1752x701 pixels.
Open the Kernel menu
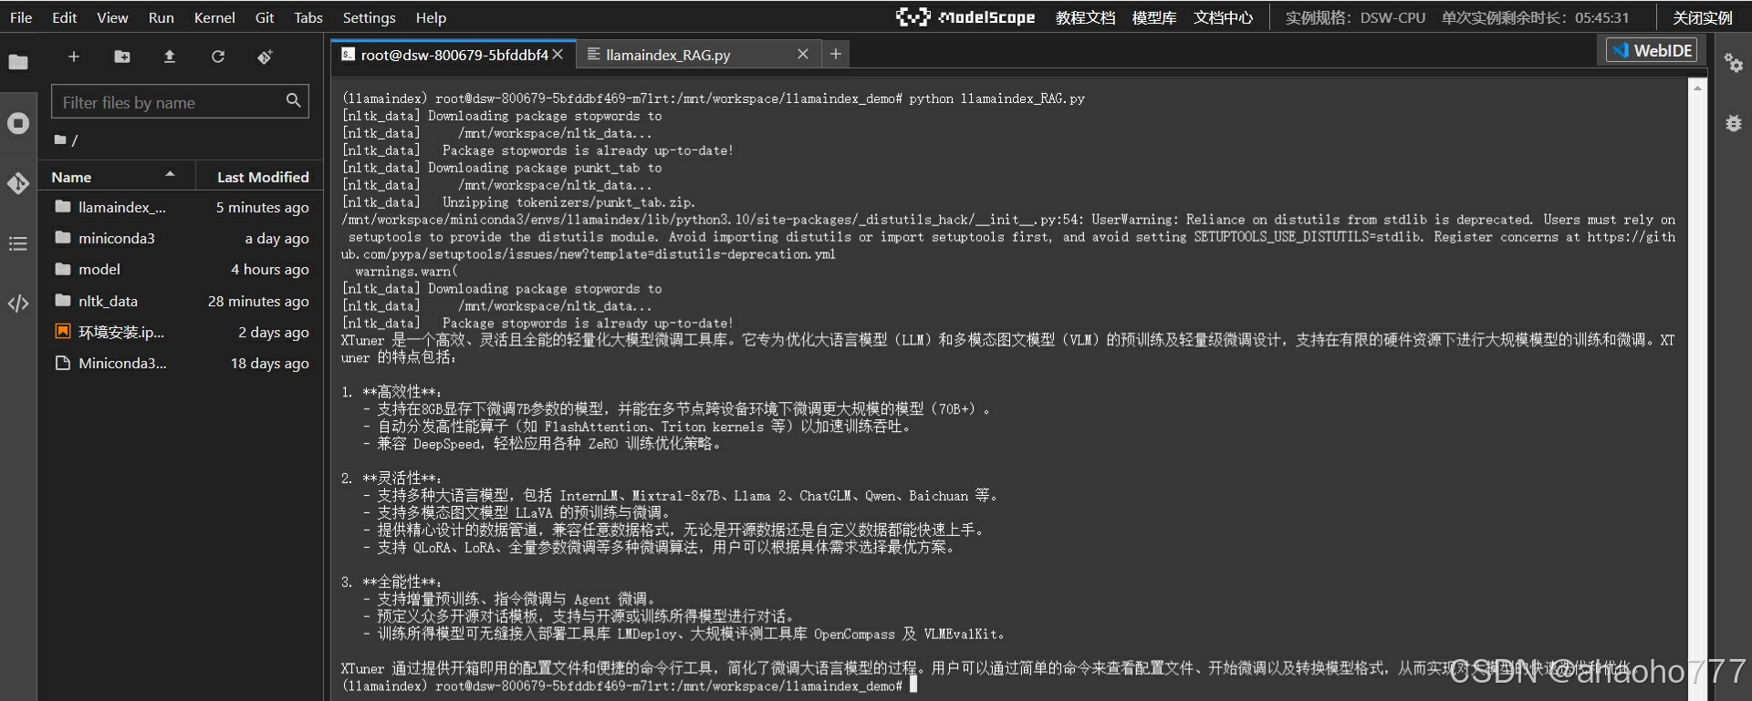pyautogui.click(x=214, y=17)
